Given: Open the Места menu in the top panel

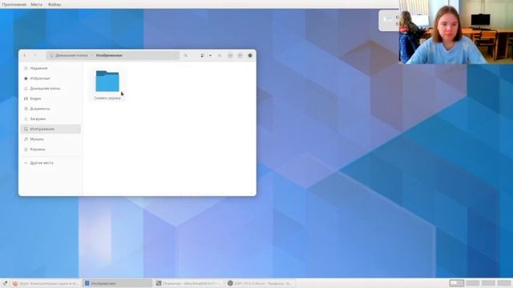Looking at the screenshot, I should click(36, 5).
